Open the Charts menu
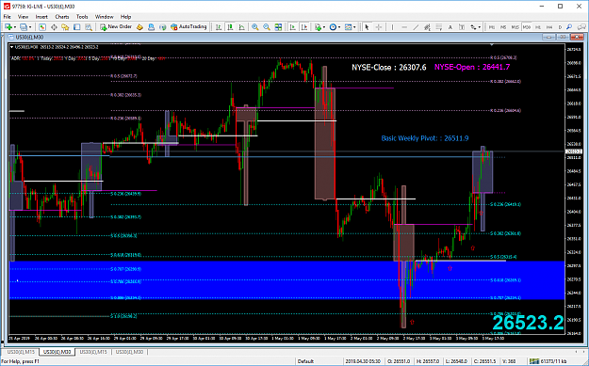 (61, 17)
